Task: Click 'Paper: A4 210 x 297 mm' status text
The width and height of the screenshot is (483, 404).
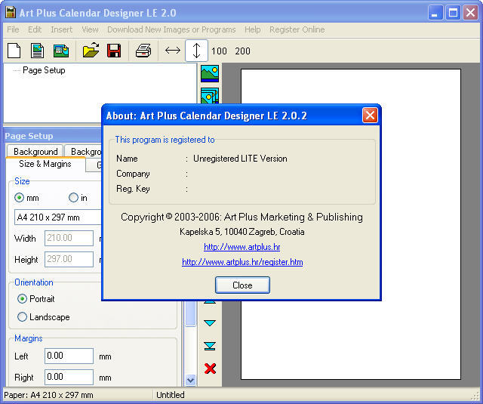Action: pyautogui.click(x=48, y=395)
